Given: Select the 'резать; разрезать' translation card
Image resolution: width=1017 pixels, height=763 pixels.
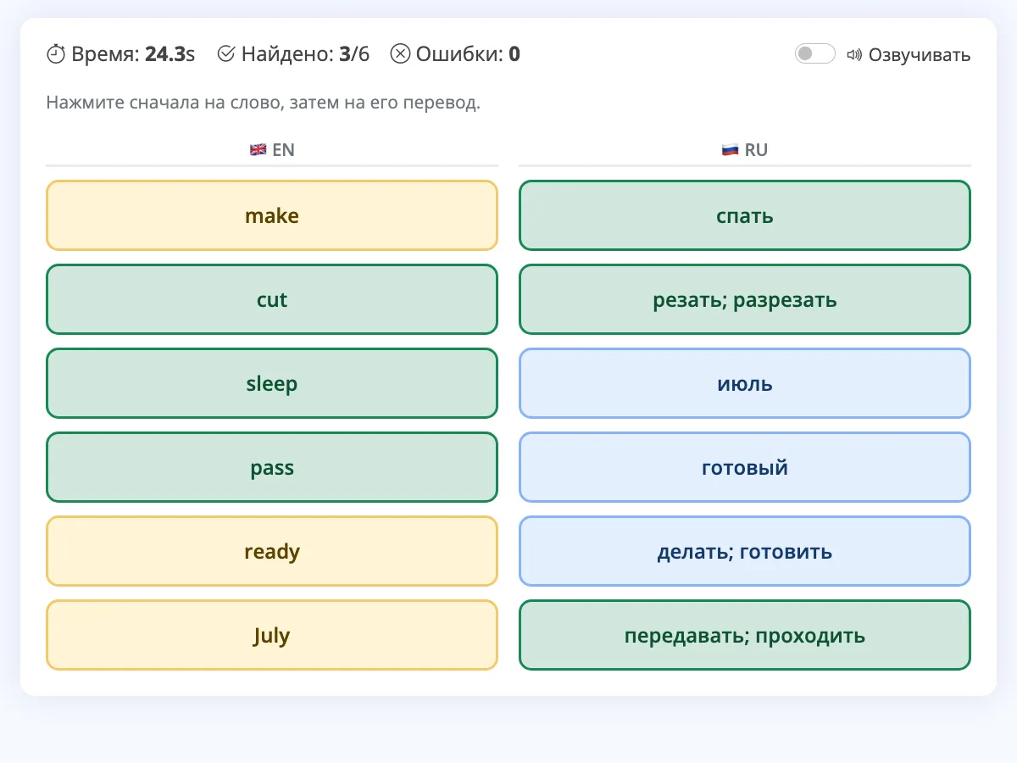Looking at the screenshot, I should 745,299.
